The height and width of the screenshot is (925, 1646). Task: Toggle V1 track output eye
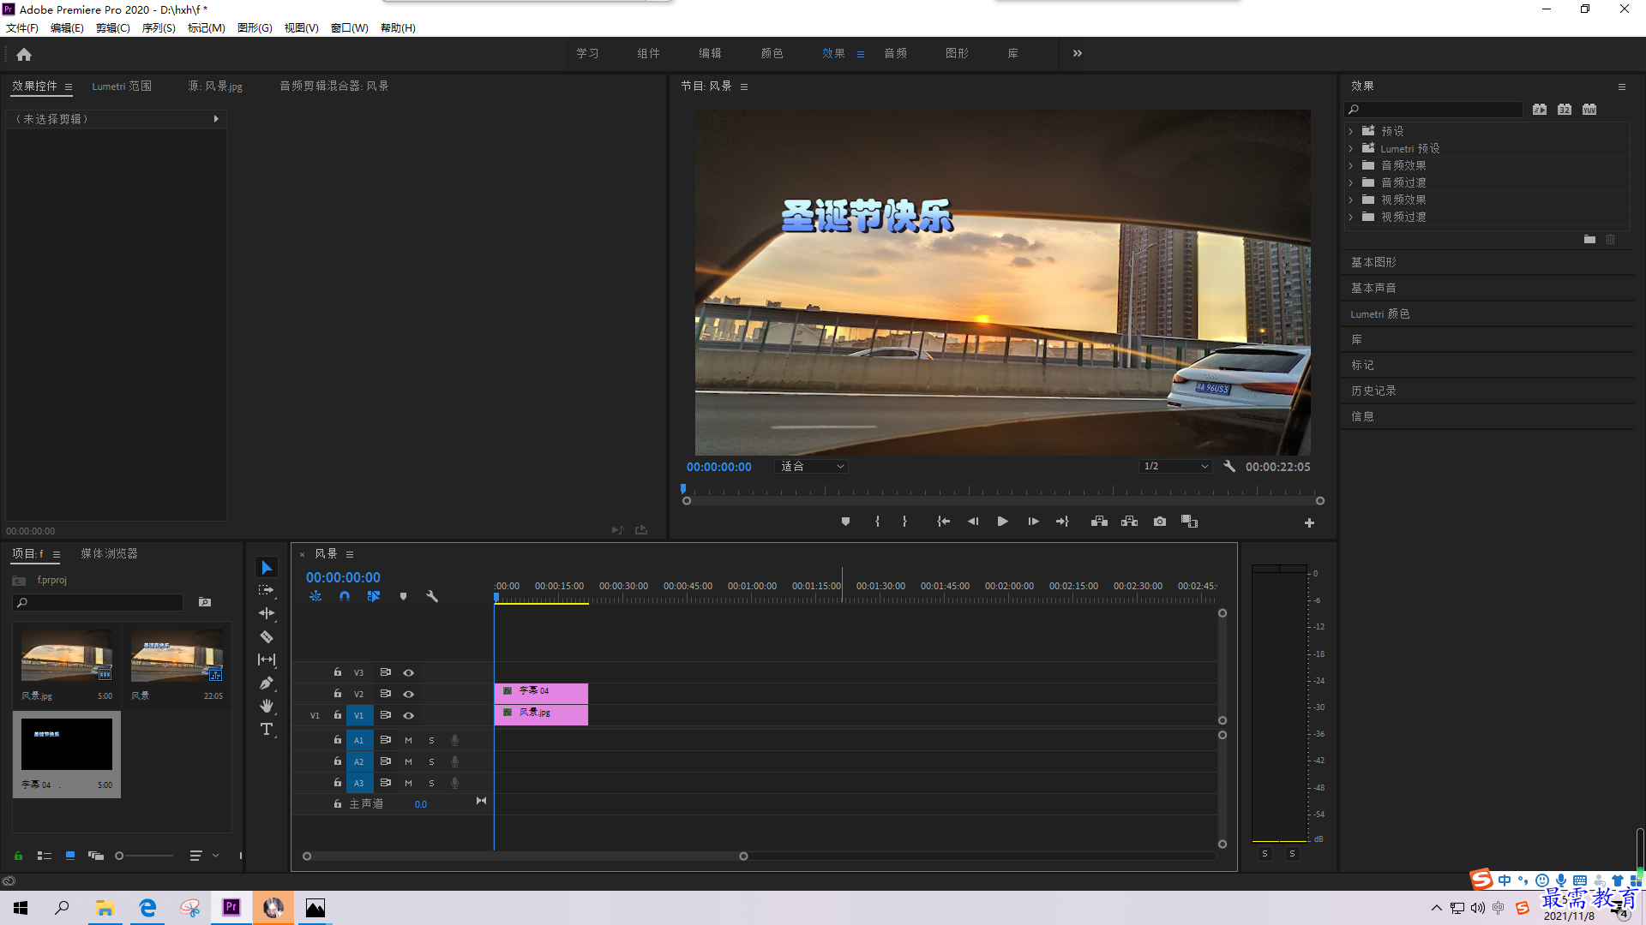click(x=409, y=715)
